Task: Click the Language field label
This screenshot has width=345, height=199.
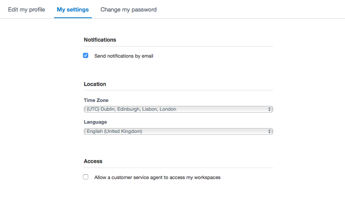Action: [x=95, y=122]
